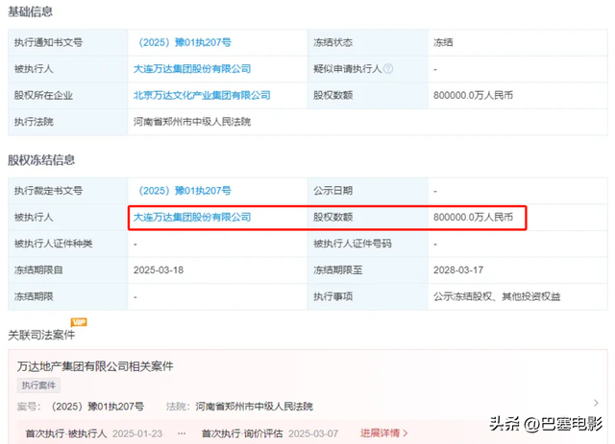Select the 基础信息 section heading
This screenshot has height=444, width=615.
coord(30,12)
